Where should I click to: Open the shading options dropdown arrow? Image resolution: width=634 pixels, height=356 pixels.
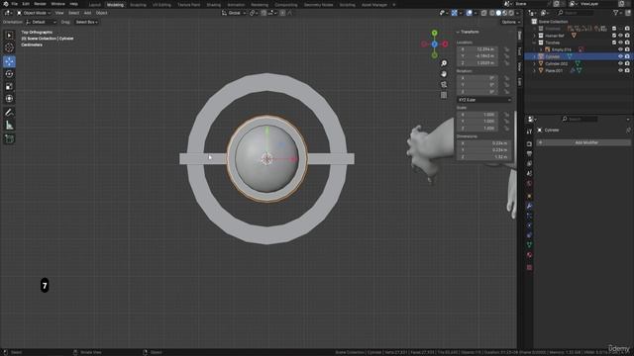517,13
